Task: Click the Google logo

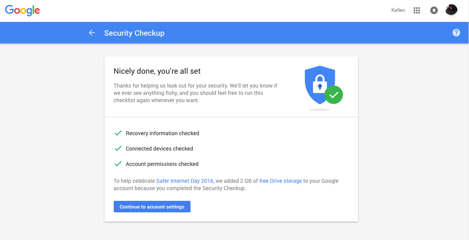Action: pos(22,10)
